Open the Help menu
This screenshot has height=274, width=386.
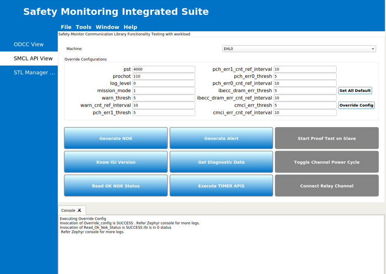click(x=130, y=27)
